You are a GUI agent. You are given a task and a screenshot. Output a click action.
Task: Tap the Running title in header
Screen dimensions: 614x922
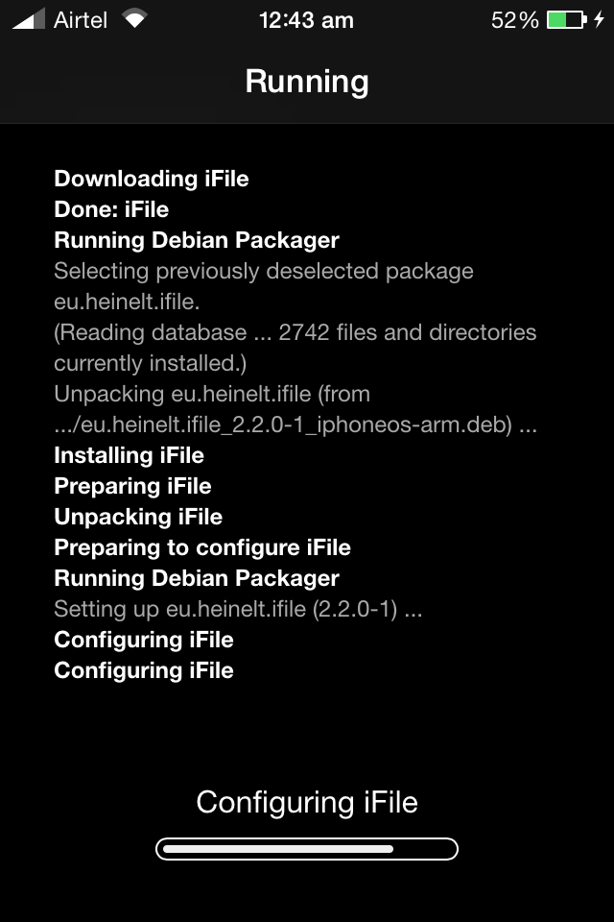click(307, 81)
